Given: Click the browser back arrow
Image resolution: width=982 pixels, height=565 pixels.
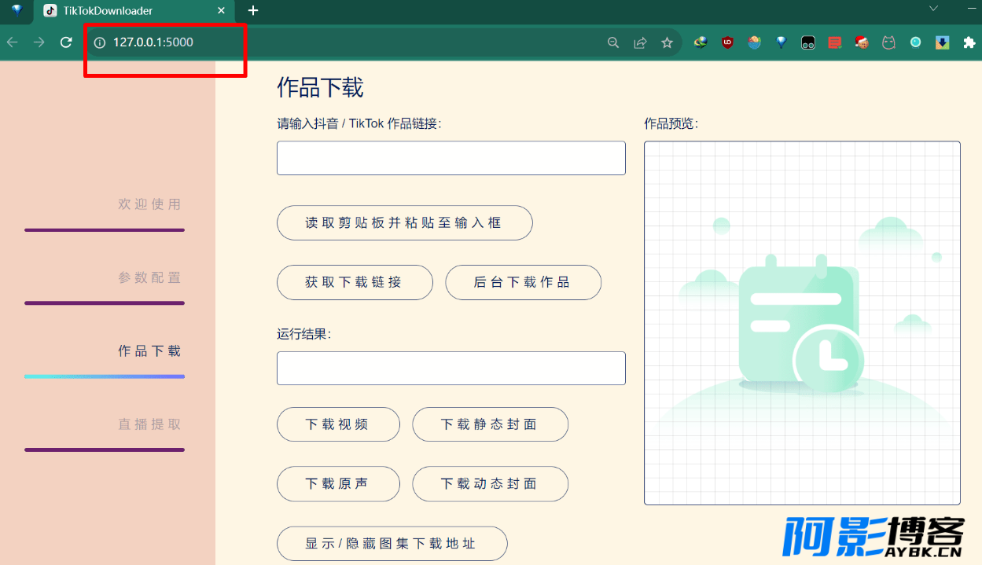Looking at the screenshot, I should point(13,42).
